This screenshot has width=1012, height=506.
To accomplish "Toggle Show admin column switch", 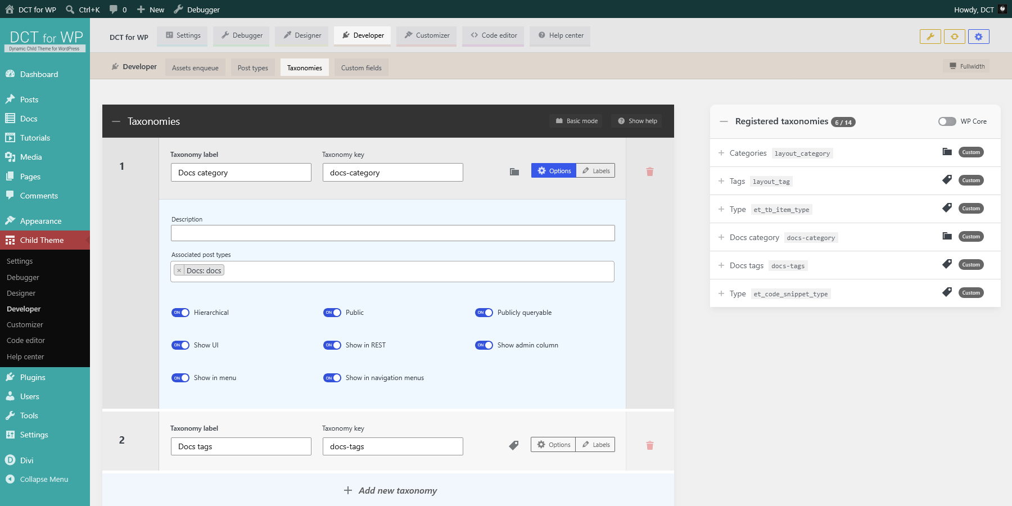I will point(484,345).
